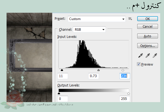Expand the Channel RGB dropdown

pyautogui.click(x=90, y=29)
